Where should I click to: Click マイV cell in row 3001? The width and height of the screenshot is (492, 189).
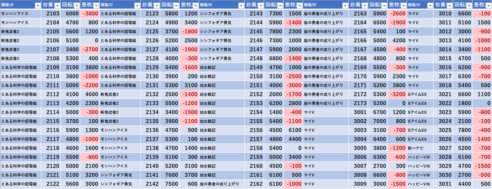[x=326, y=112]
